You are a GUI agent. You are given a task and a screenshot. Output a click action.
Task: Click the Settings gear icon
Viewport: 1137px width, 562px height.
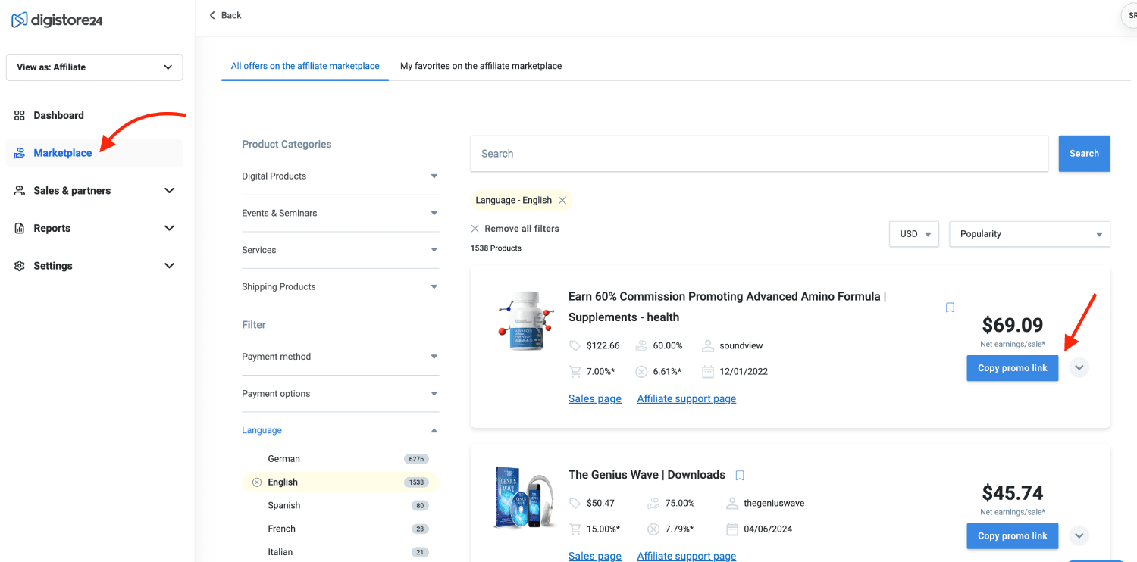tap(20, 266)
